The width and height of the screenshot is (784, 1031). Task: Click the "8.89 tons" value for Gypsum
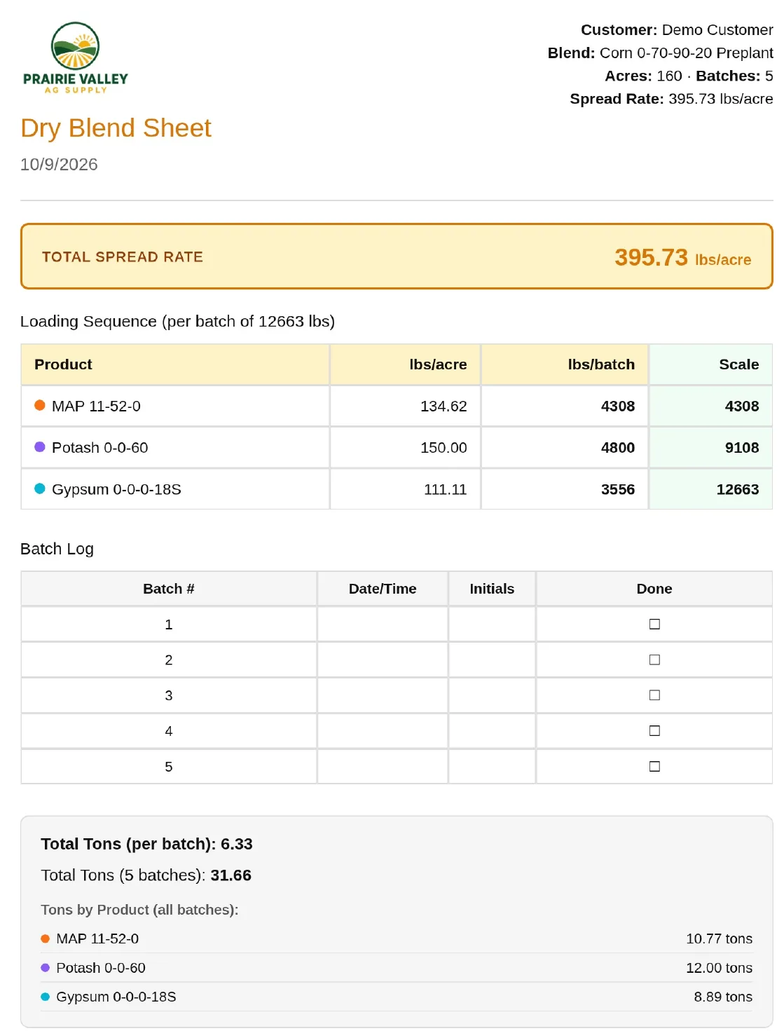(723, 997)
